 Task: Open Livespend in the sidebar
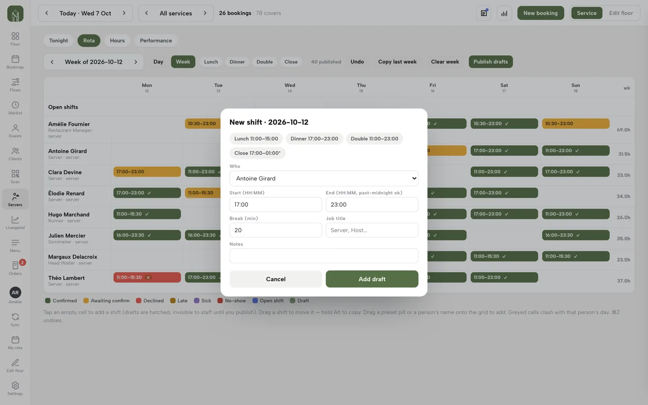coord(15,223)
